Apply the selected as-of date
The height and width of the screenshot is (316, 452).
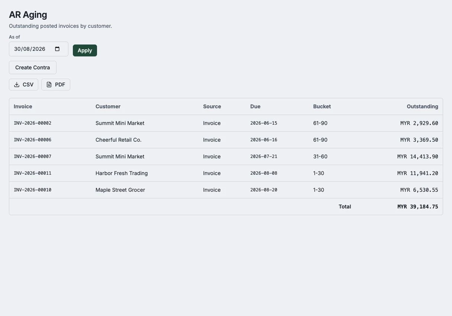(85, 50)
